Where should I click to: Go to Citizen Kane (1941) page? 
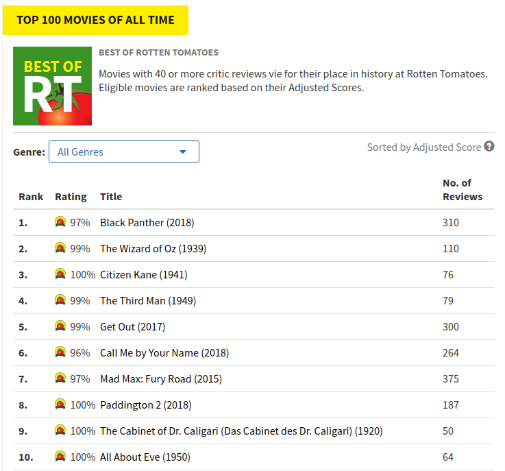coord(143,274)
